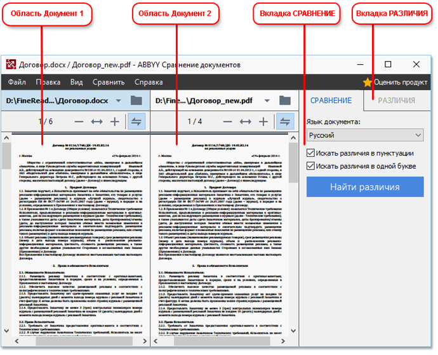Click the D:\Fine...\Договор_new.pdf path text
Screen dimensions: 438x355
[204, 100]
